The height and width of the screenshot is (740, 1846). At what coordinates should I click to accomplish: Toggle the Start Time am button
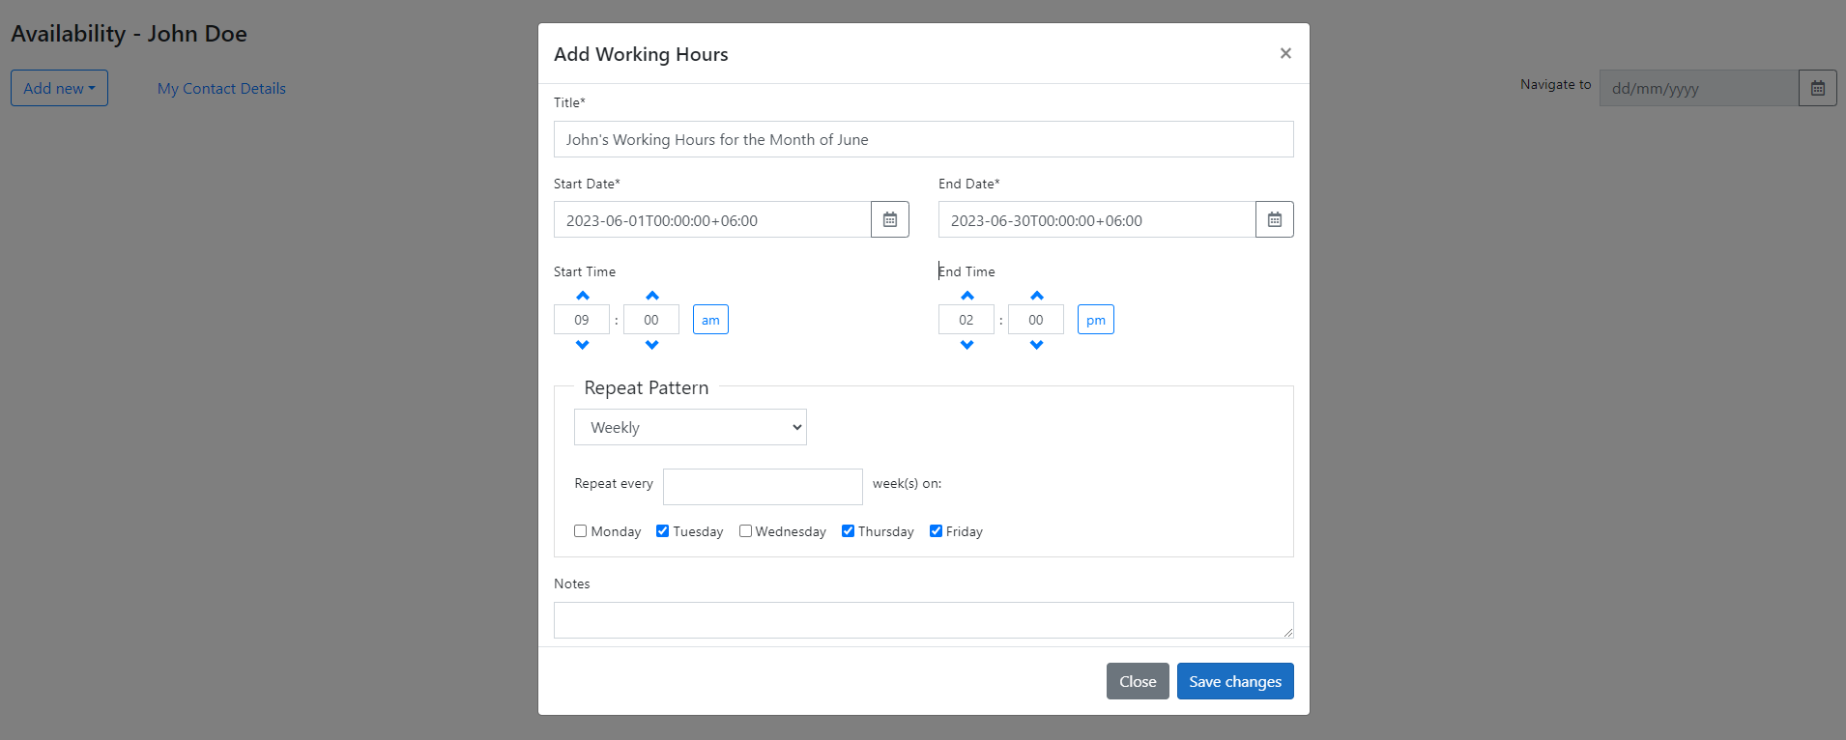pyautogui.click(x=710, y=320)
